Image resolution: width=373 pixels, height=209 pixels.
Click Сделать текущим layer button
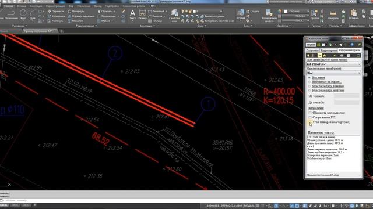tap(213, 16)
